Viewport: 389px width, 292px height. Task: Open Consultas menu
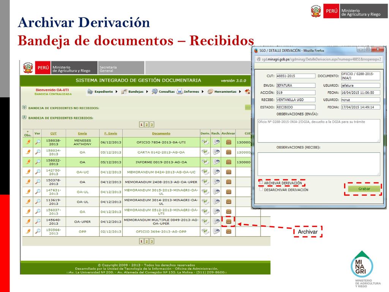pyautogui.click(x=163, y=92)
